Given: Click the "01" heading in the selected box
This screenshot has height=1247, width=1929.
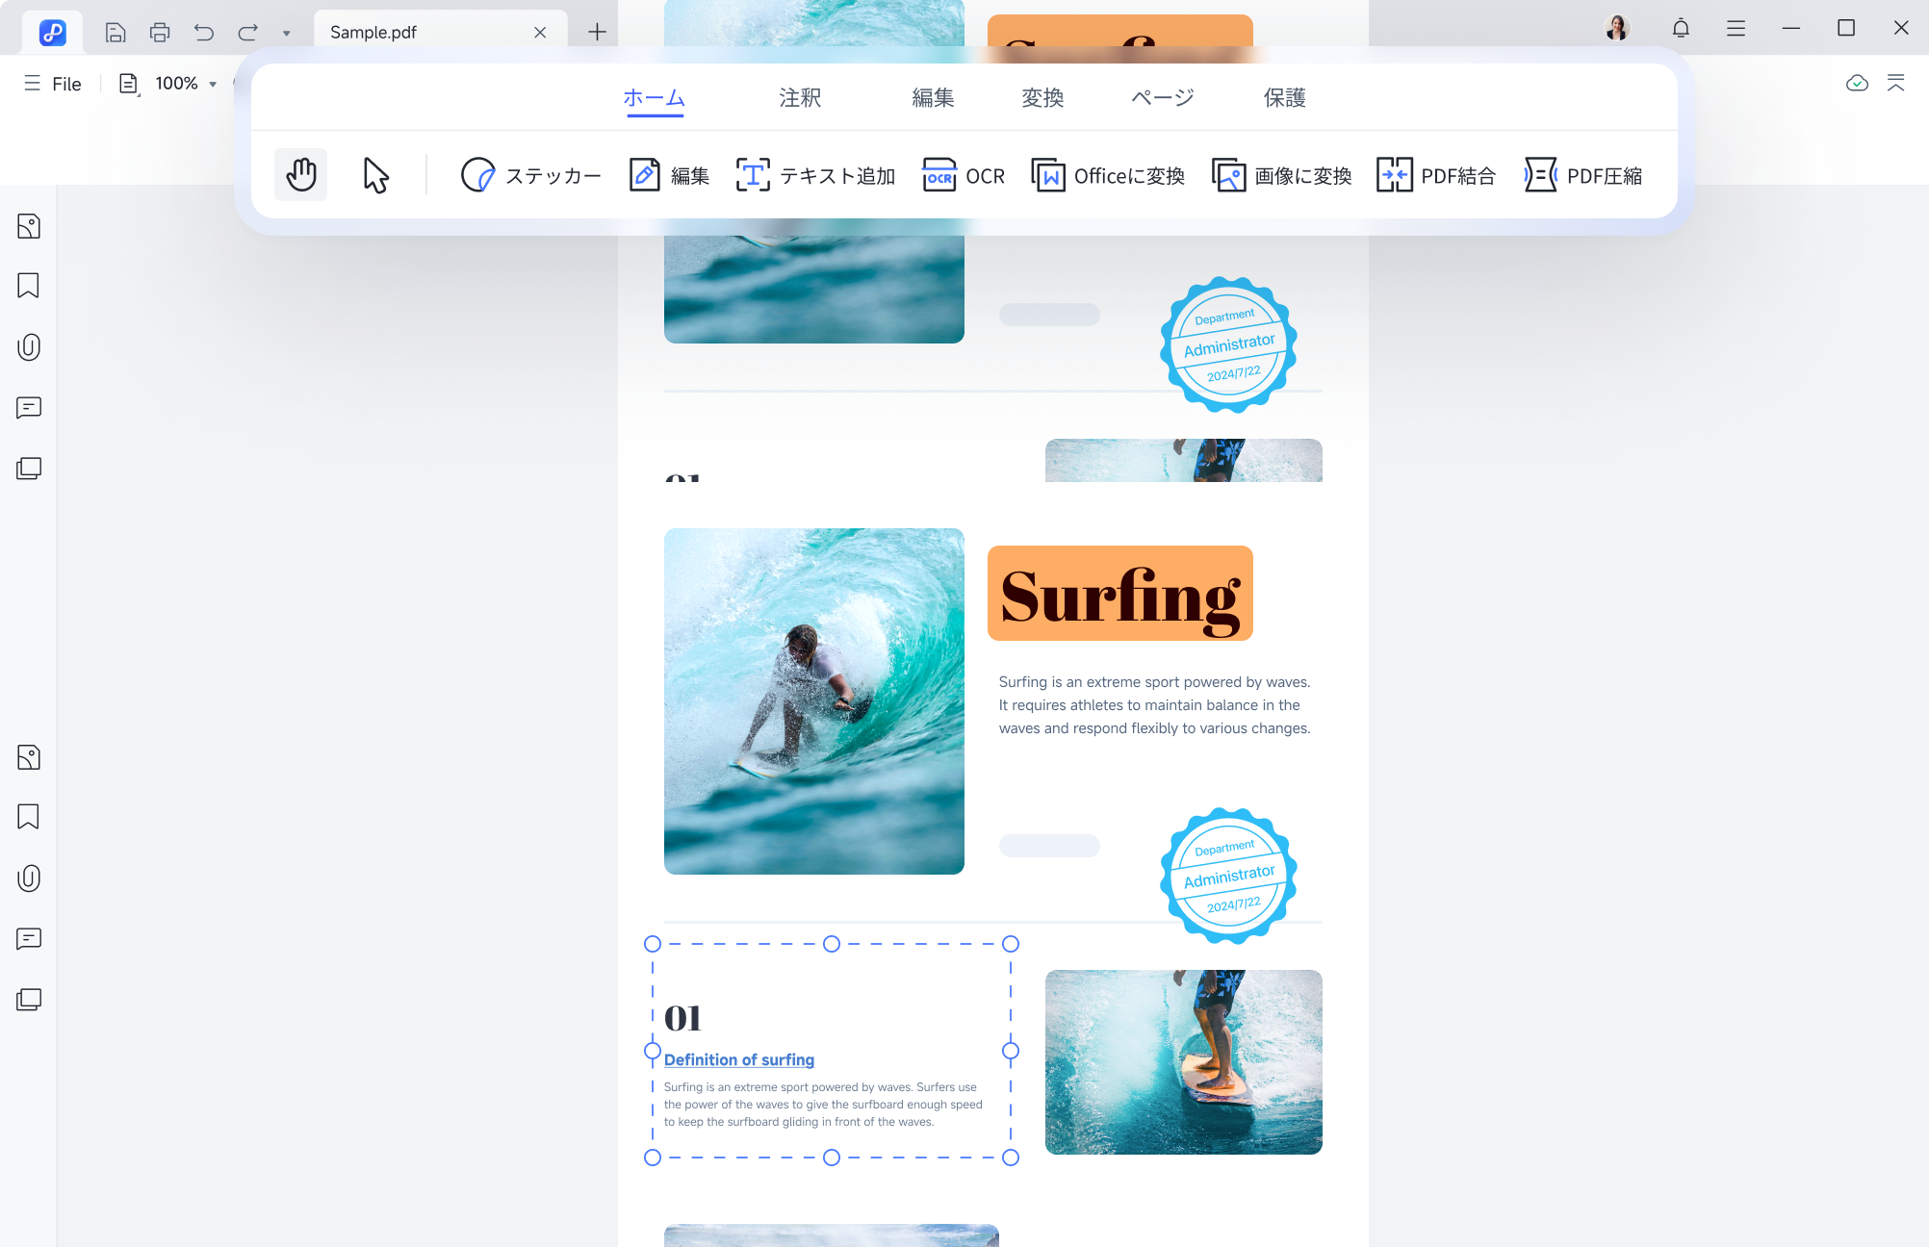Looking at the screenshot, I should click(x=682, y=1018).
